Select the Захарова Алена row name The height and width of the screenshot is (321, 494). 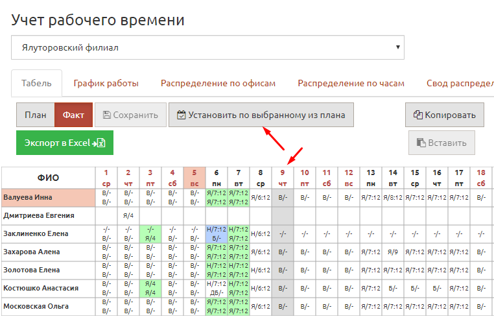click(48, 252)
